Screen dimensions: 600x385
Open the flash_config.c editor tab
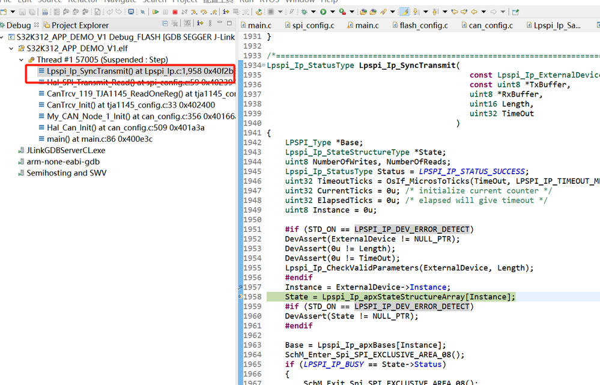420,25
